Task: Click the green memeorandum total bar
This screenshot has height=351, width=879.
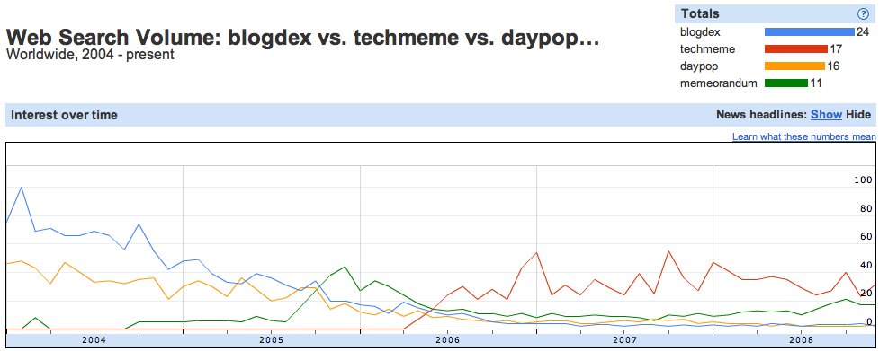Action: 786,83
